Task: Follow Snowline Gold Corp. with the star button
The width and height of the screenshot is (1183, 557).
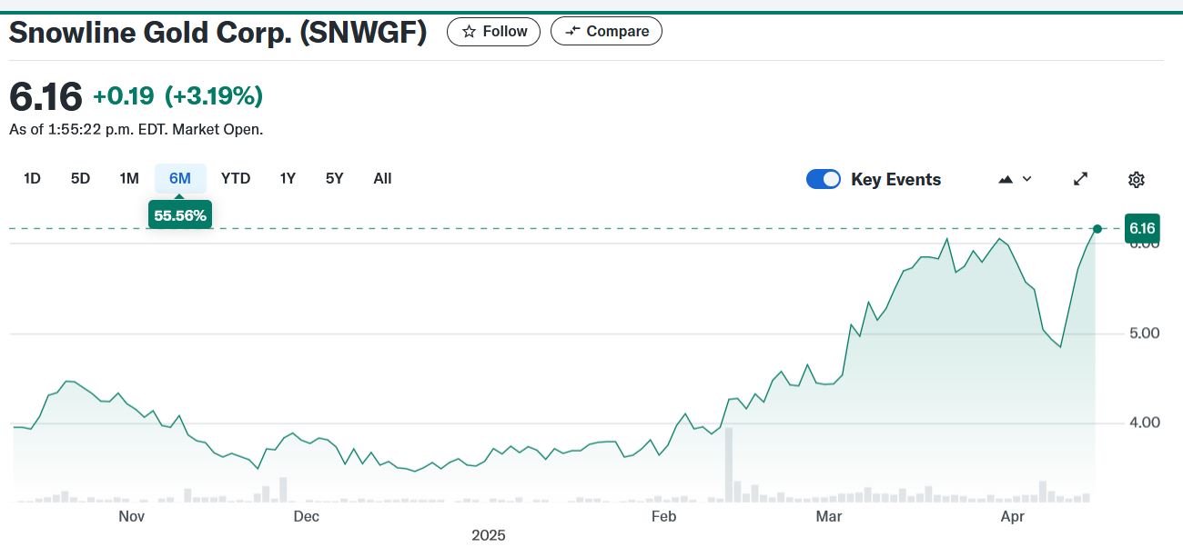Action: point(493,32)
